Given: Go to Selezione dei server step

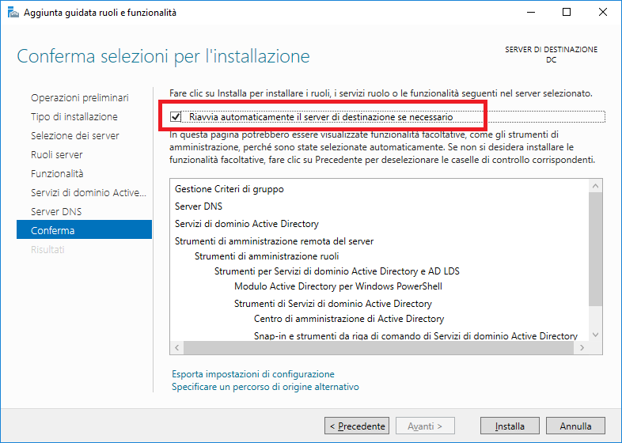Looking at the screenshot, I should click(75, 135).
